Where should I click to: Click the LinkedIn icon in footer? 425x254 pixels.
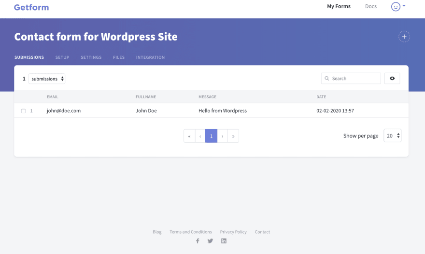coord(224,241)
